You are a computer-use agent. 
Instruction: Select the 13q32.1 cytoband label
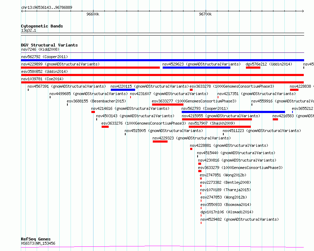coord(29,30)
